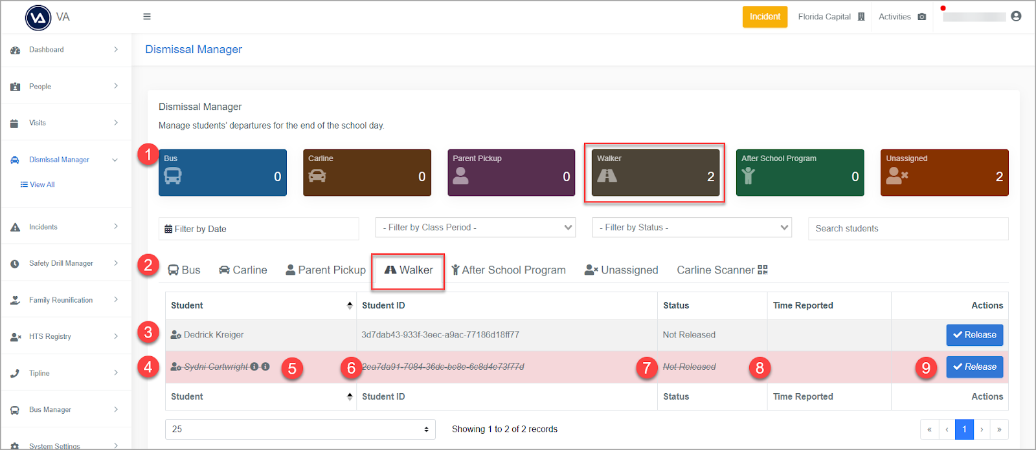Collapse the Dismissal Manager sidebar chevron

[x=115, y=160]
